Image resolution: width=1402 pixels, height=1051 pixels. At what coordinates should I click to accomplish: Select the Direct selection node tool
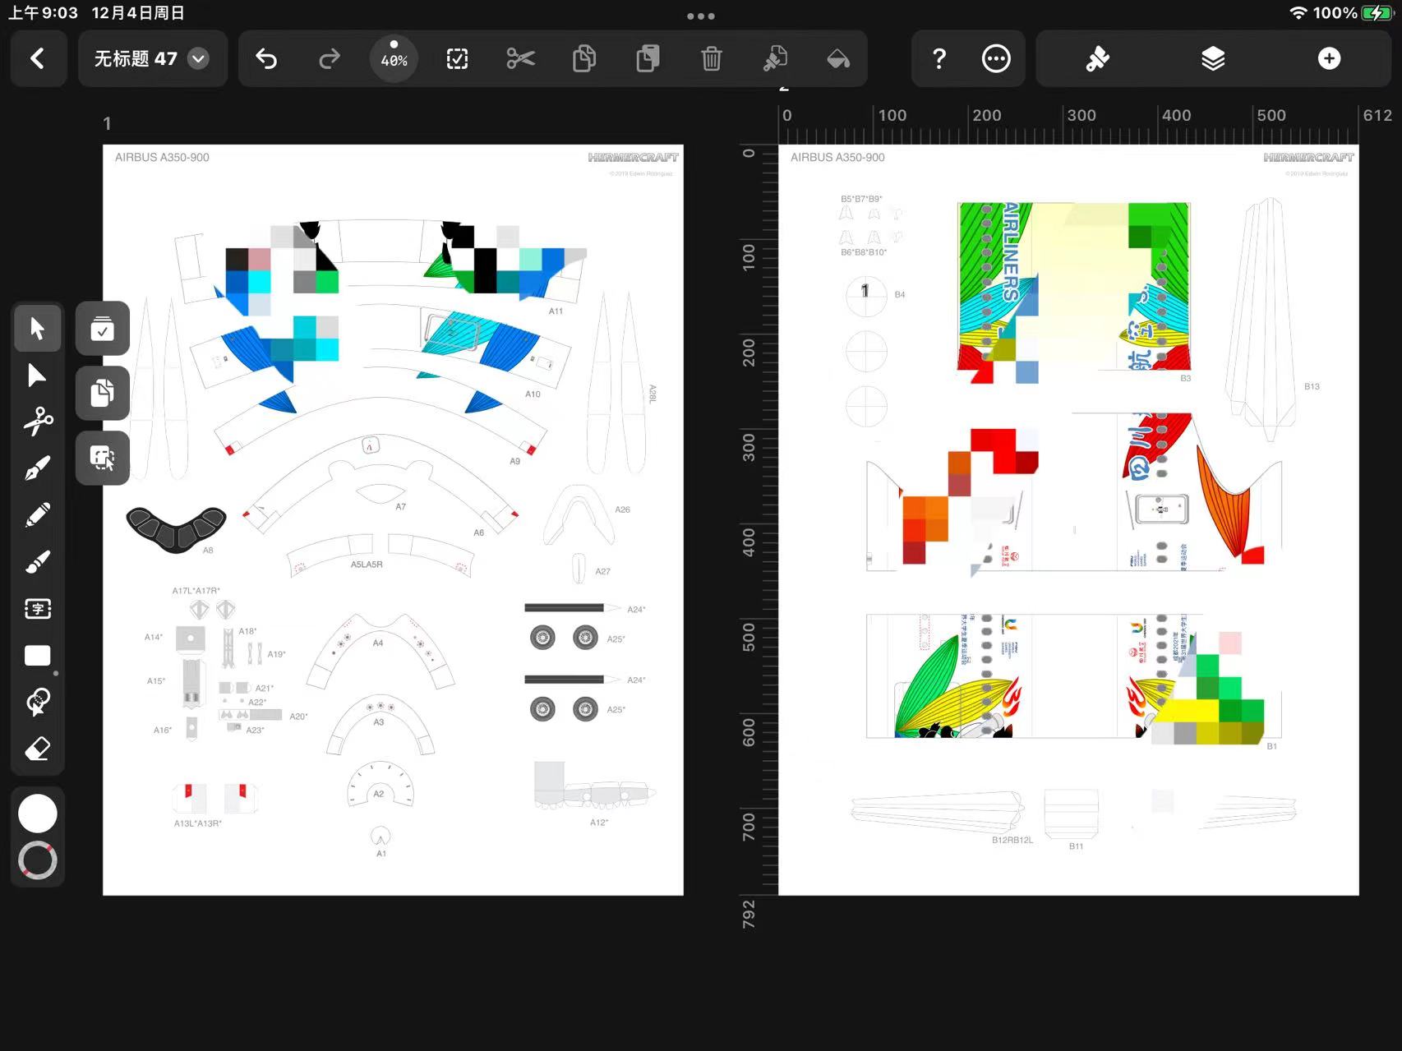[x=38, y=376]
